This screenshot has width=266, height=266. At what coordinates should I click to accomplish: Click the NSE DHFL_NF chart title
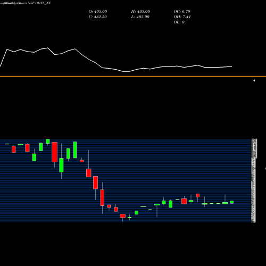pyautogui.click(x=39, y=3)
